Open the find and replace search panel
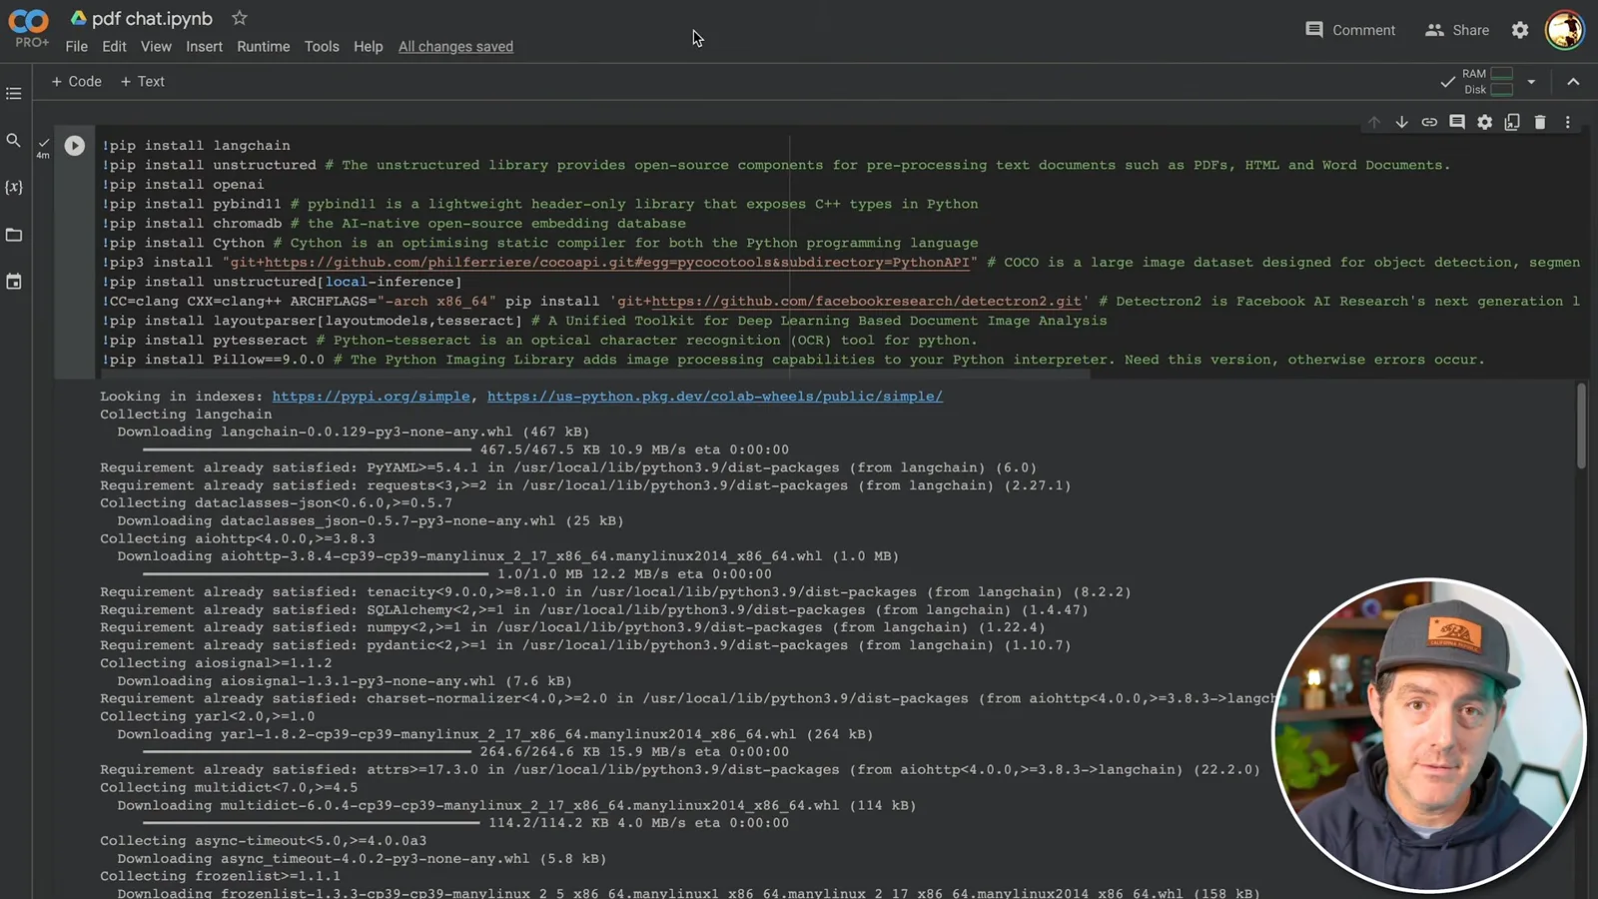The height and width of the screenshot is (899, 1598). pyautogui.click(x=13, y=141)
